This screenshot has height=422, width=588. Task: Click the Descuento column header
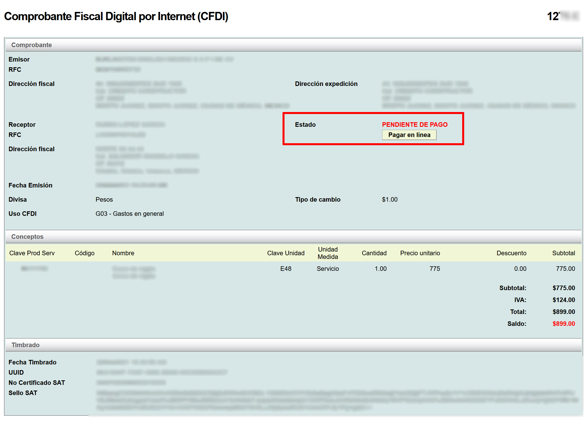coord(511,253)
